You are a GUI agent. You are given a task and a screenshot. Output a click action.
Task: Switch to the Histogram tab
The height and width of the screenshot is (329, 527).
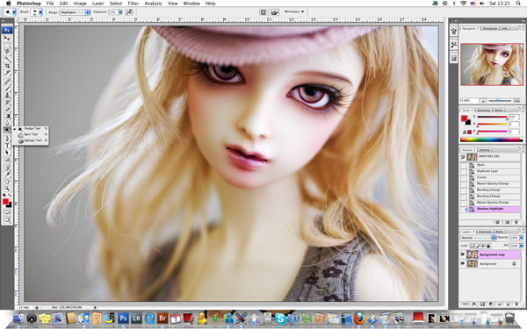pyautogui.click(x=490, y=29)
